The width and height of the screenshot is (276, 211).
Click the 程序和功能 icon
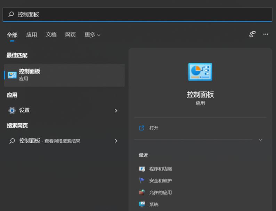pyautogui.click(x=142, y=169)
